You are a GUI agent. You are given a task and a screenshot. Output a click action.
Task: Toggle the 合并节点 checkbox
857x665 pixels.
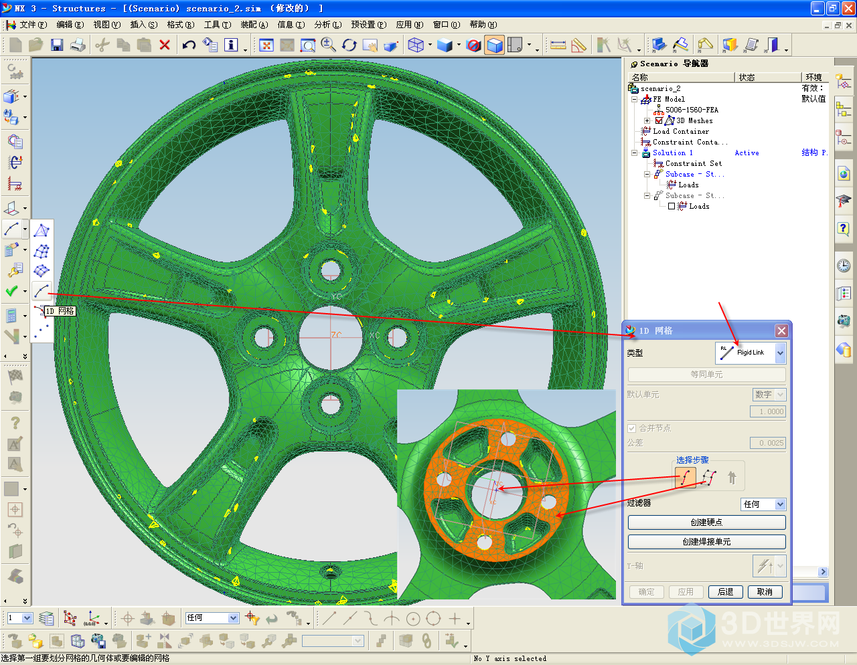point(631,428)
